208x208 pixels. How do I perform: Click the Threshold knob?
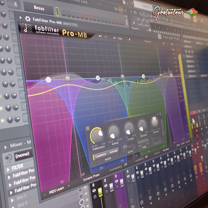pos(97,136)
